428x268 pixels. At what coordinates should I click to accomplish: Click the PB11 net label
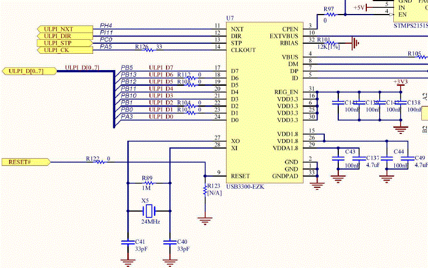[128, 89]
